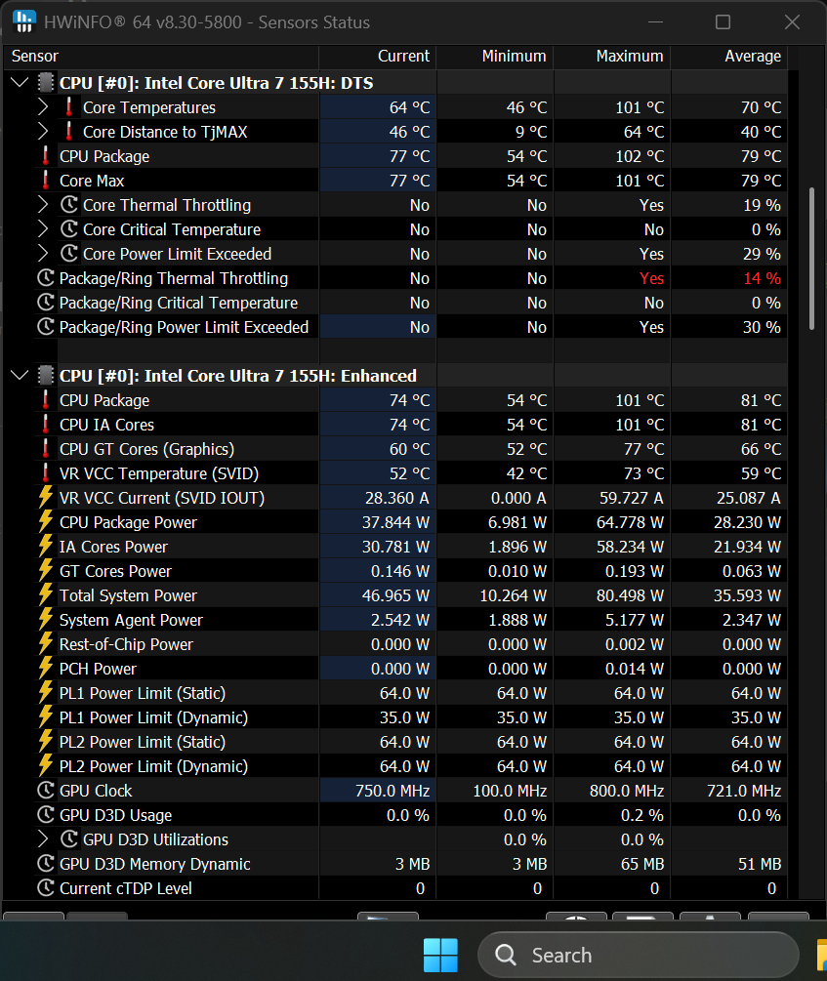This screenshot has width=827, height=981.
Task: Maximize the HWiNFO Sensors Status window
Action: (x=723, y=21)
